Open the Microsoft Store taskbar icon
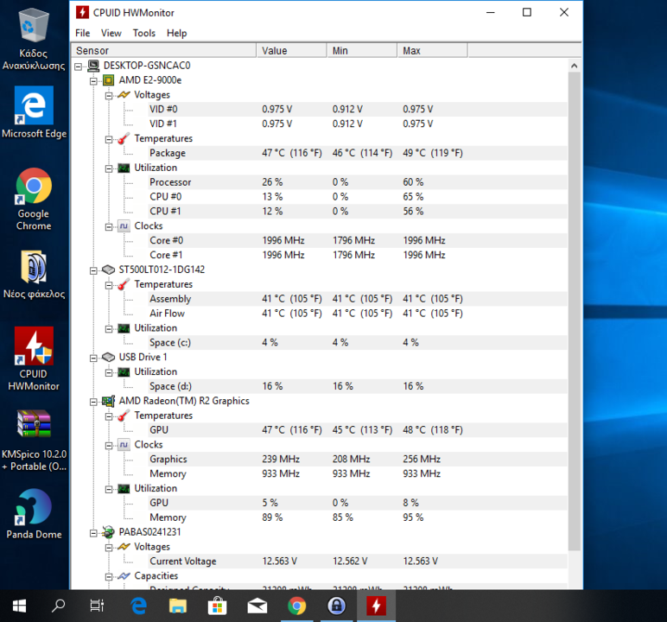 [x=217, y=606]
